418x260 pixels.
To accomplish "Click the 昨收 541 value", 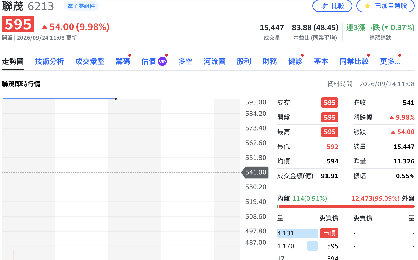I will click(409, 103).
